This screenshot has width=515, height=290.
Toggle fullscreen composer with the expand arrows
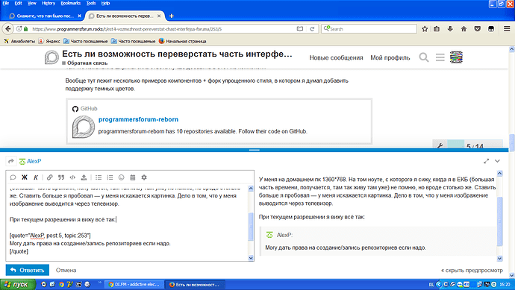tap(487, 161)
